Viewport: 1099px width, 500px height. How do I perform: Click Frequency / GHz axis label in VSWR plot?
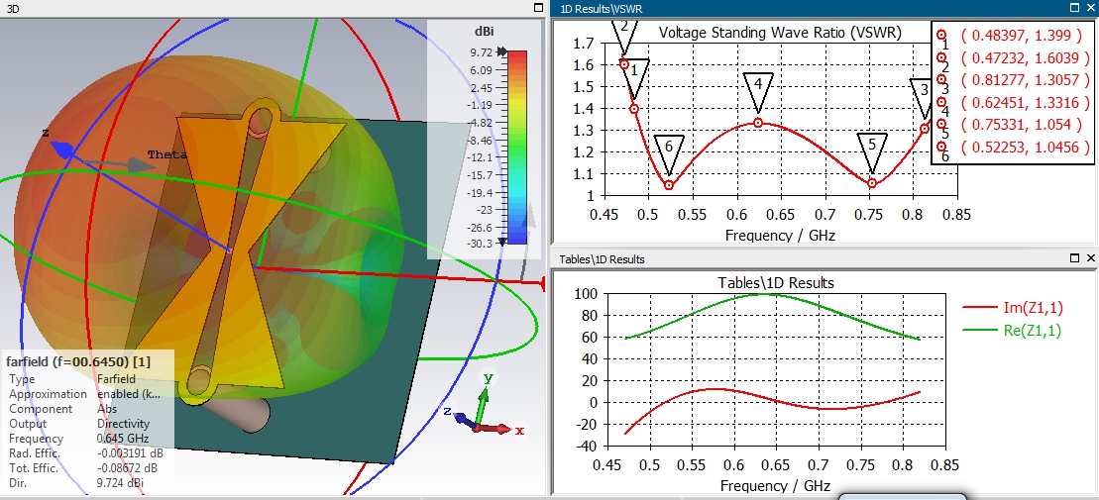click(x=780, y=235)
